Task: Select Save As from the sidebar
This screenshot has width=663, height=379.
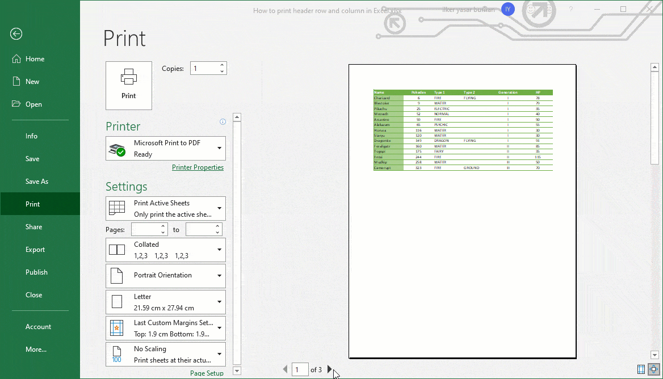Action: (x=37, y=181)
